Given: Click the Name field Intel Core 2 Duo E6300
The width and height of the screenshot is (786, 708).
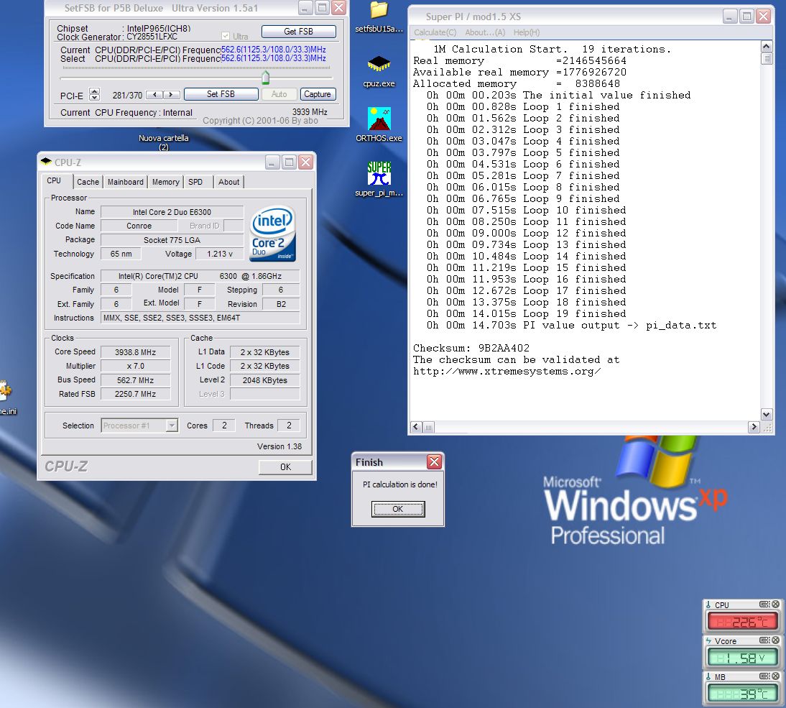Looking at the screenshot, I should tap(172, 211).
